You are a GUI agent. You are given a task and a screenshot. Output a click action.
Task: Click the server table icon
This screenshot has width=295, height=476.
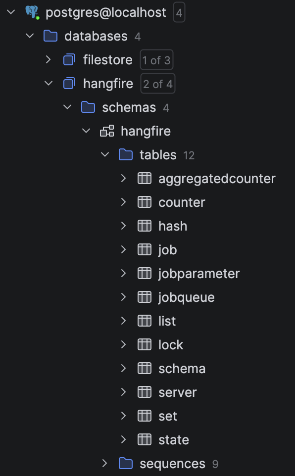(x=144, y=392)
